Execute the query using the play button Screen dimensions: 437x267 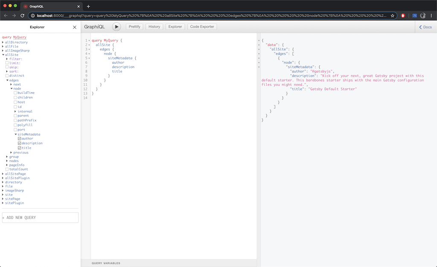click(x=117, y=26)
